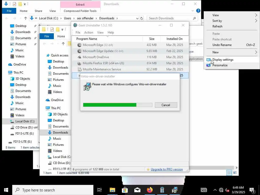Select This PC in the front Explorer sidebar
260x195 pixels.
[56, 108]
